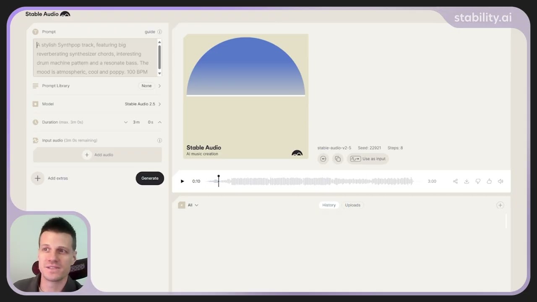This screenshot has height=302, width=537.
Task: Click the Add extras plus button
Action: coord(37,178)
